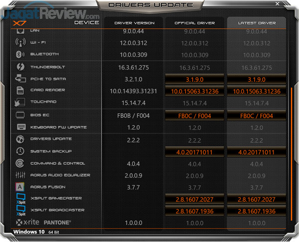Click the Keyboard FW Update icon
The image size is (299, 242).
(x=20, y=127)
